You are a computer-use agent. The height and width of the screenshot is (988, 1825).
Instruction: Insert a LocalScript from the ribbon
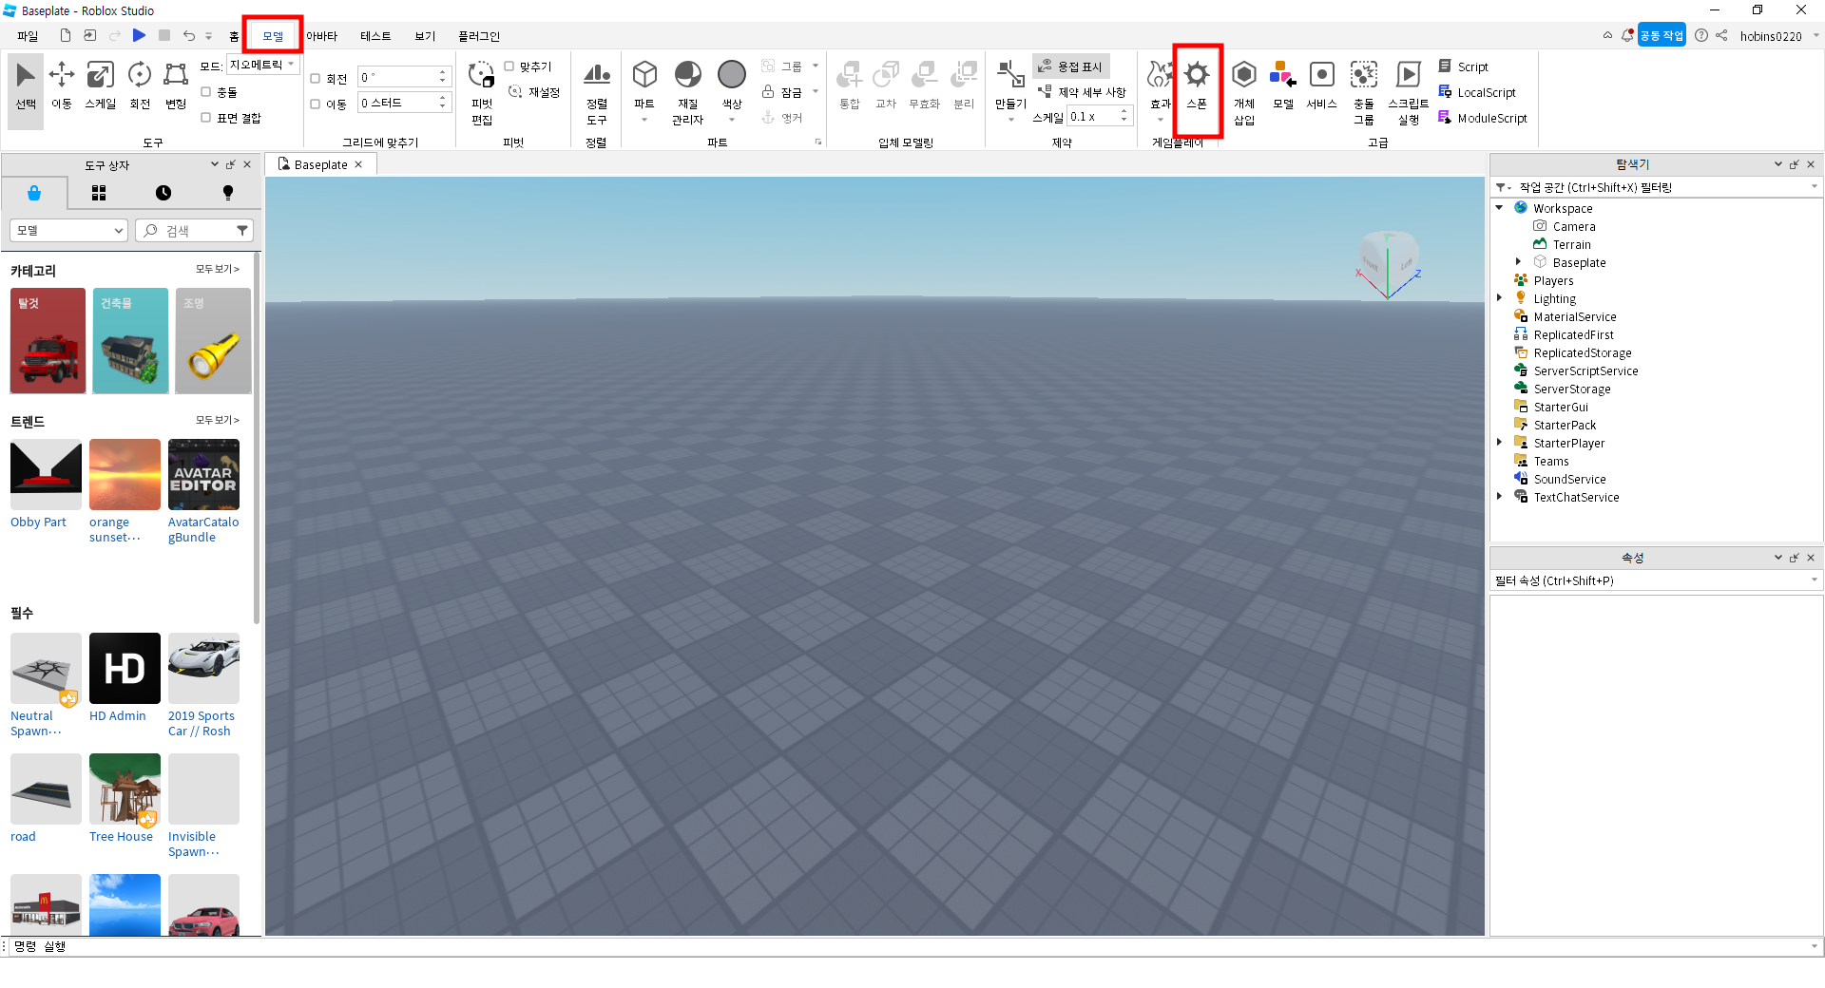[1476, 92]
